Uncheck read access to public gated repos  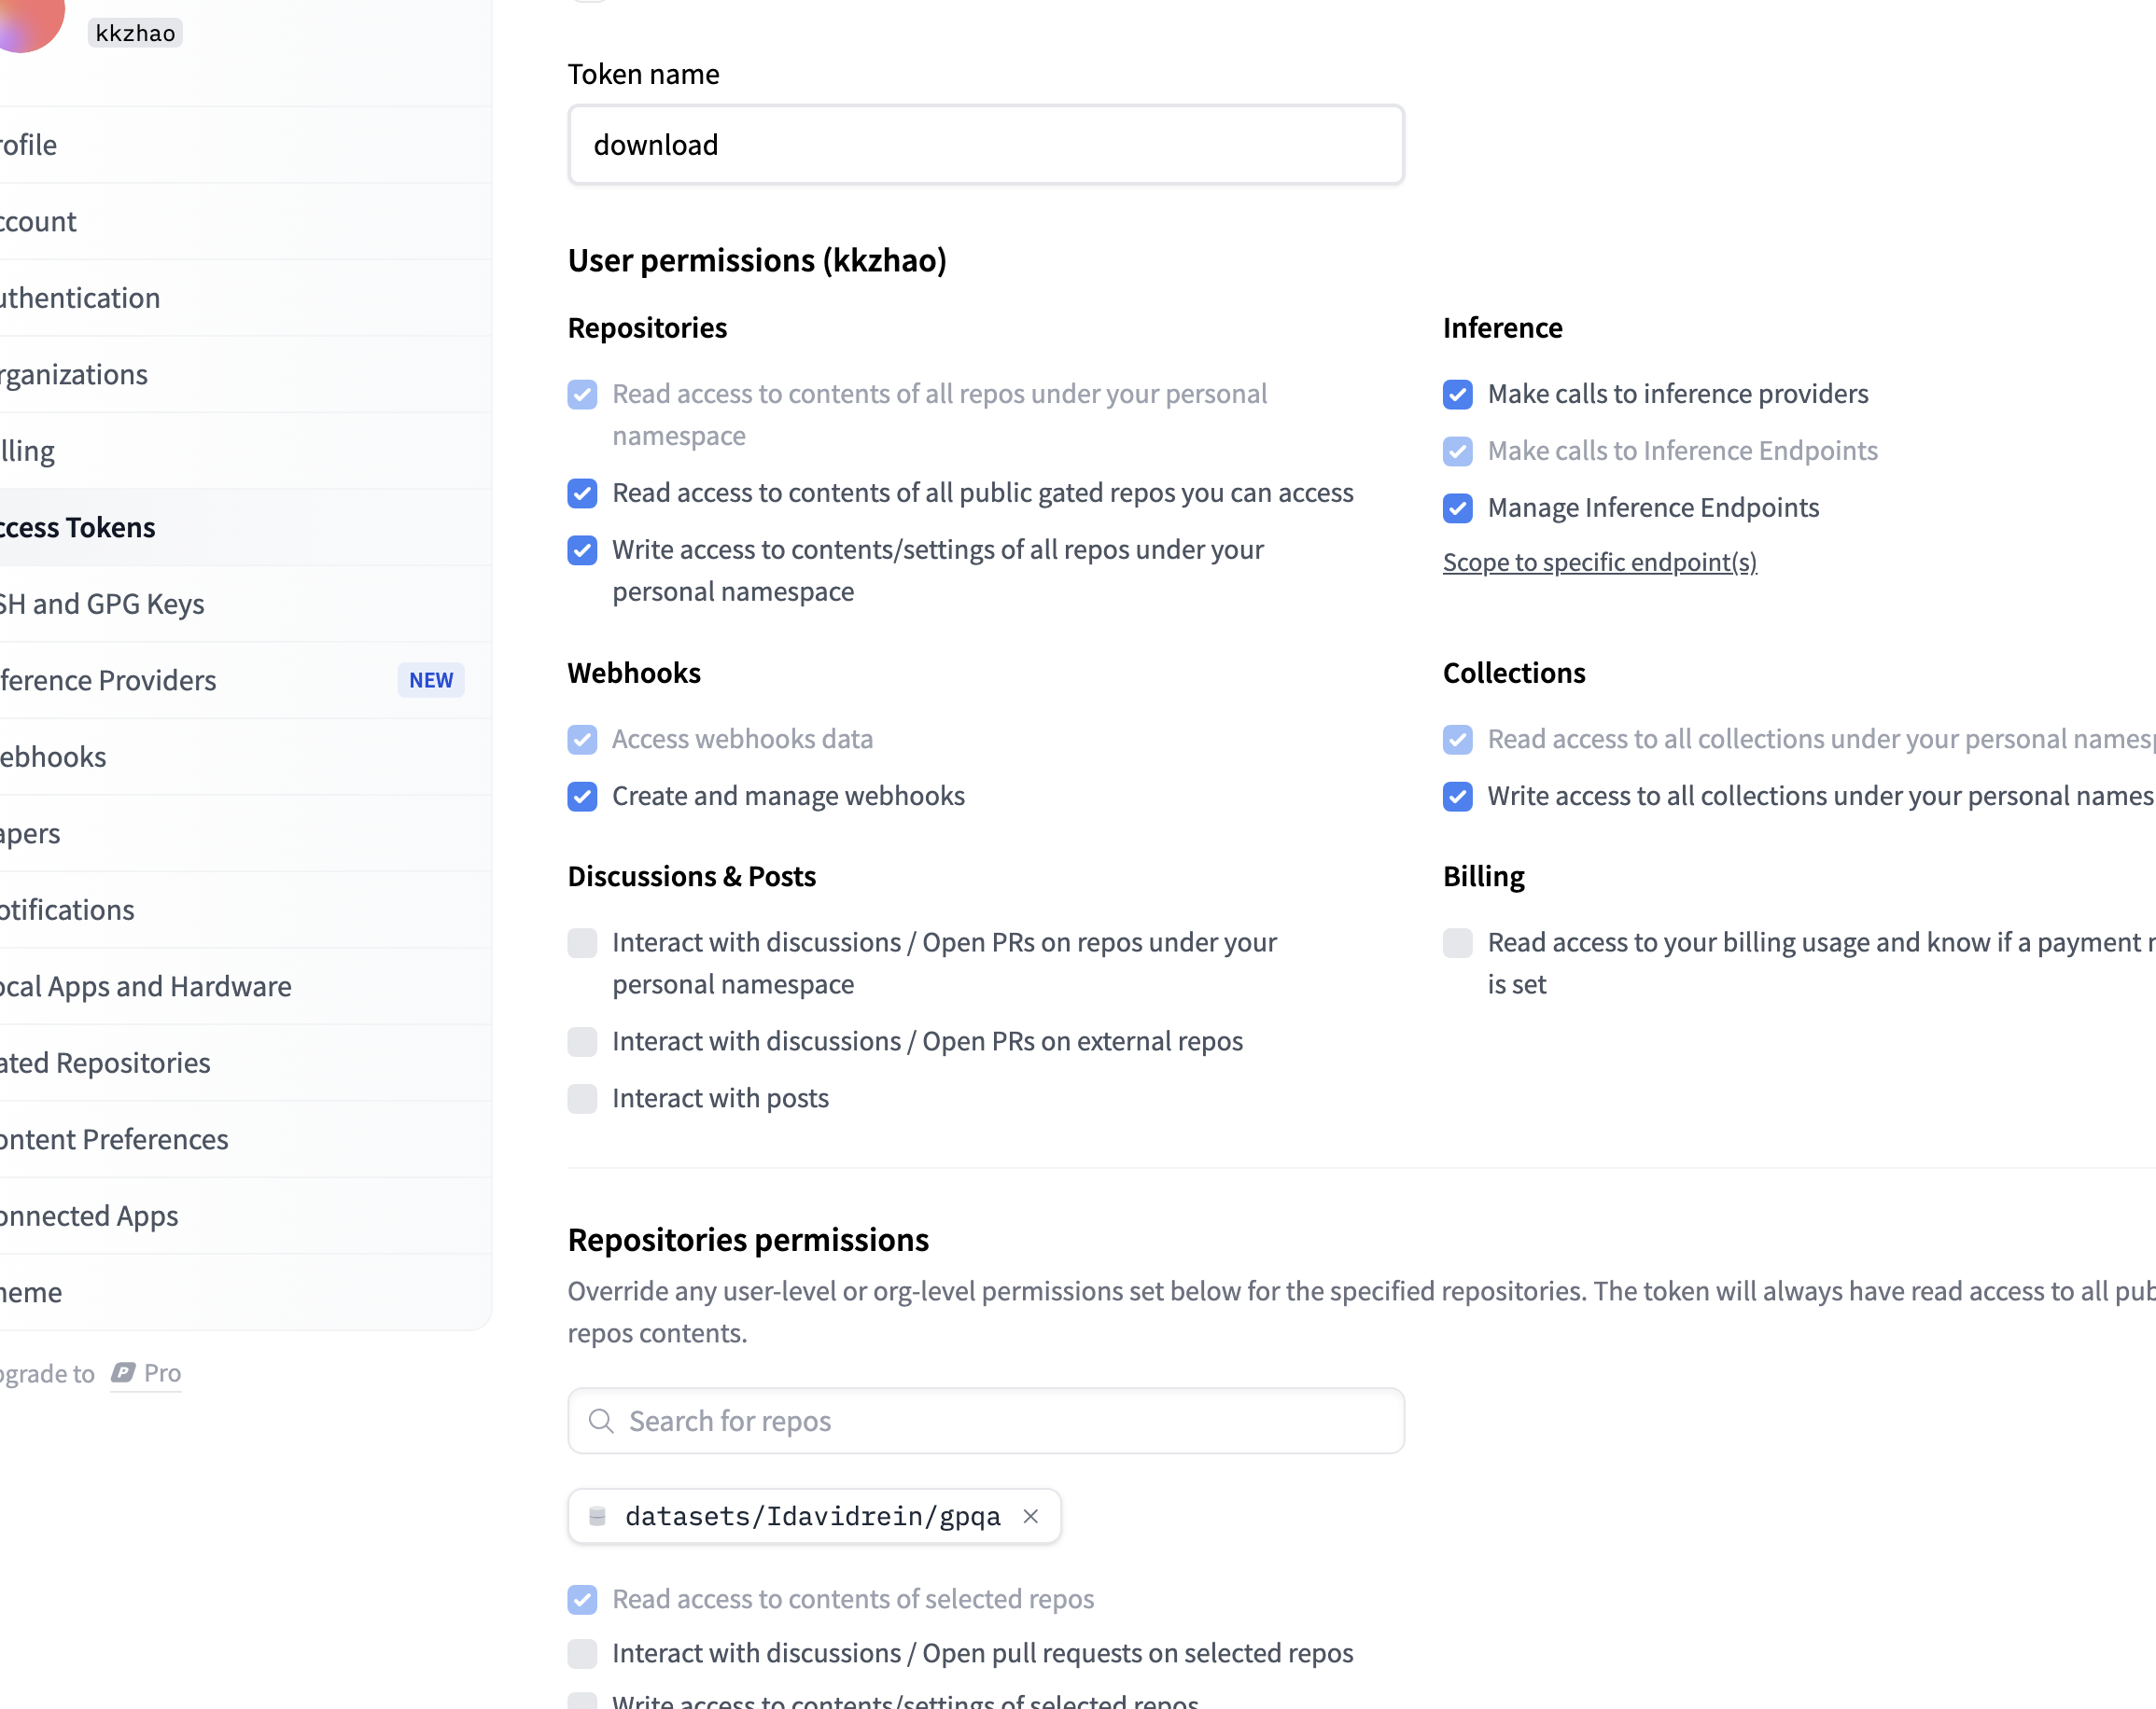click(582, 493)
